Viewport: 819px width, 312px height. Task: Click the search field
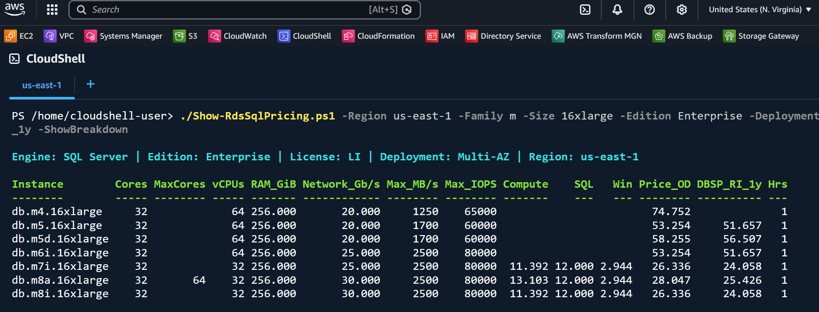pyautogui.click(x=244, y=10)
